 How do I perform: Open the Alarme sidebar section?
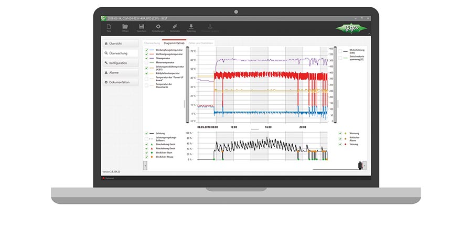(x=120, y=73)
